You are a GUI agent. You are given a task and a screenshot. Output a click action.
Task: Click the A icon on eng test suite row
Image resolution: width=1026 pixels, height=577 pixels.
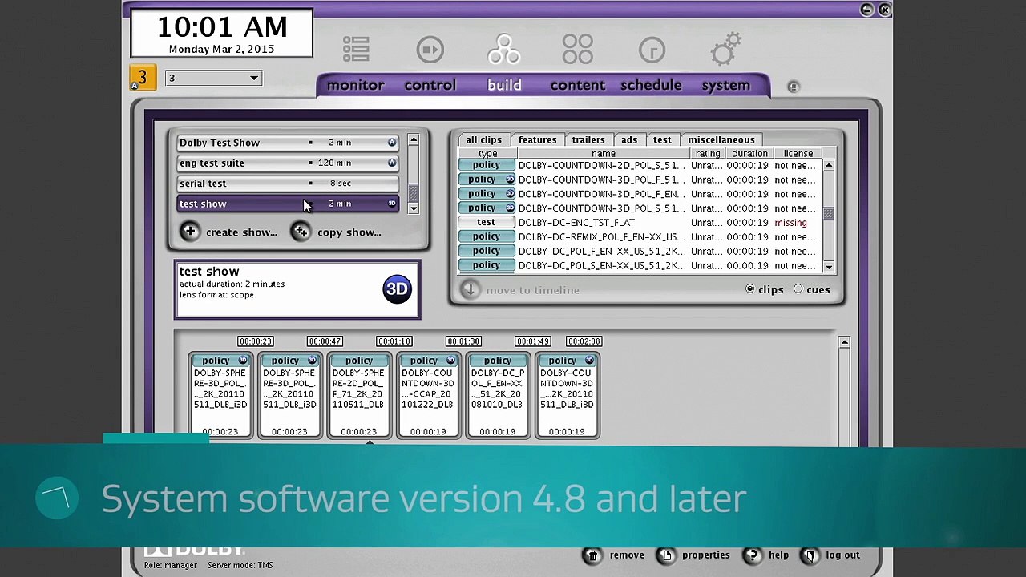(392, 163)
